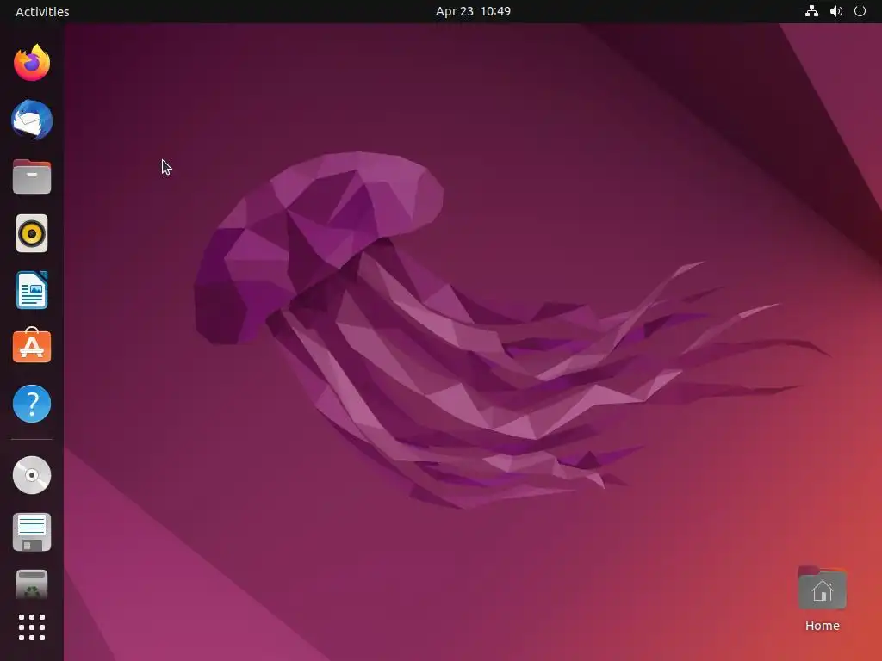Open the Help question mark icon
The image size is (882, 661).
(32, 404)
